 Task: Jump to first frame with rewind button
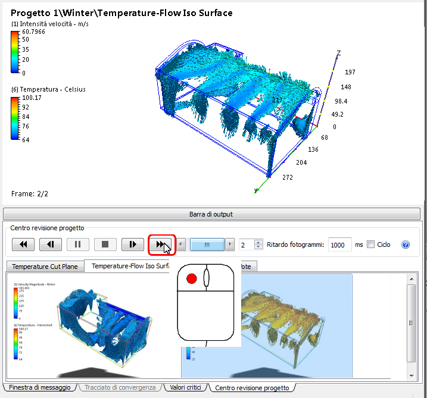pyautogui.click(x=23, y=245)
